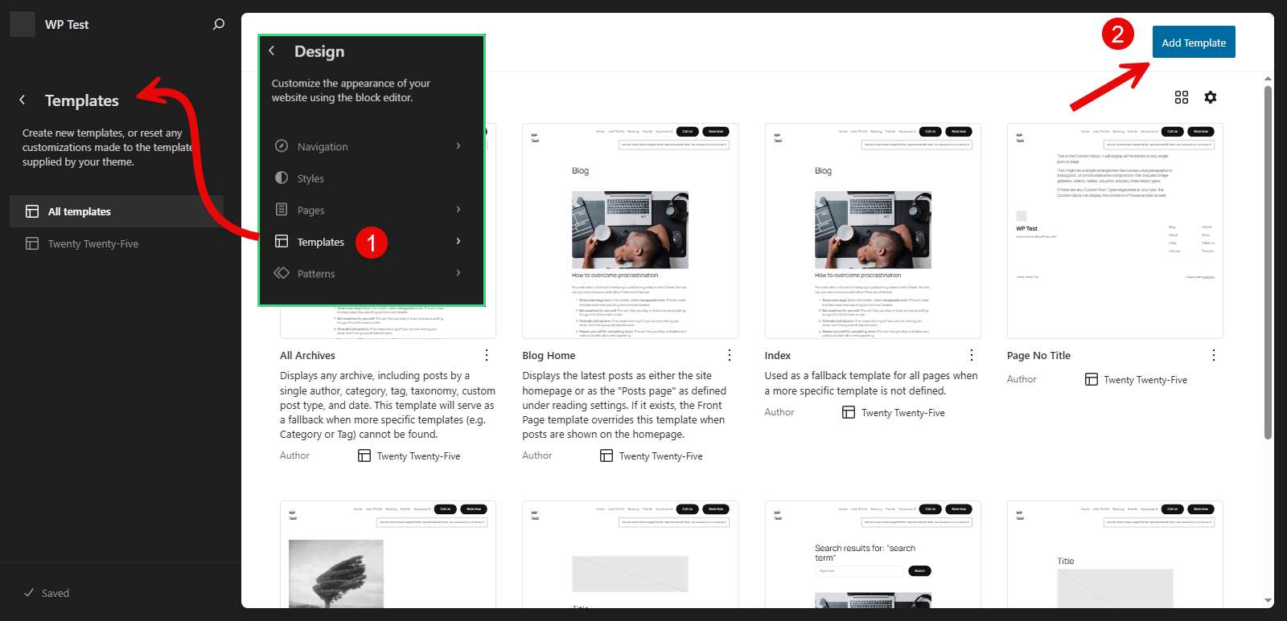
Task: Click Twenty Twenty-Five author under Blog Home
Action: [660, 456]
